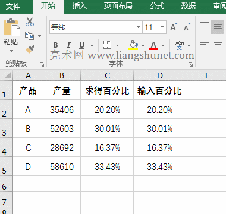Toggle underline formatting
The image size is (226, 214).
click(81, 45)
